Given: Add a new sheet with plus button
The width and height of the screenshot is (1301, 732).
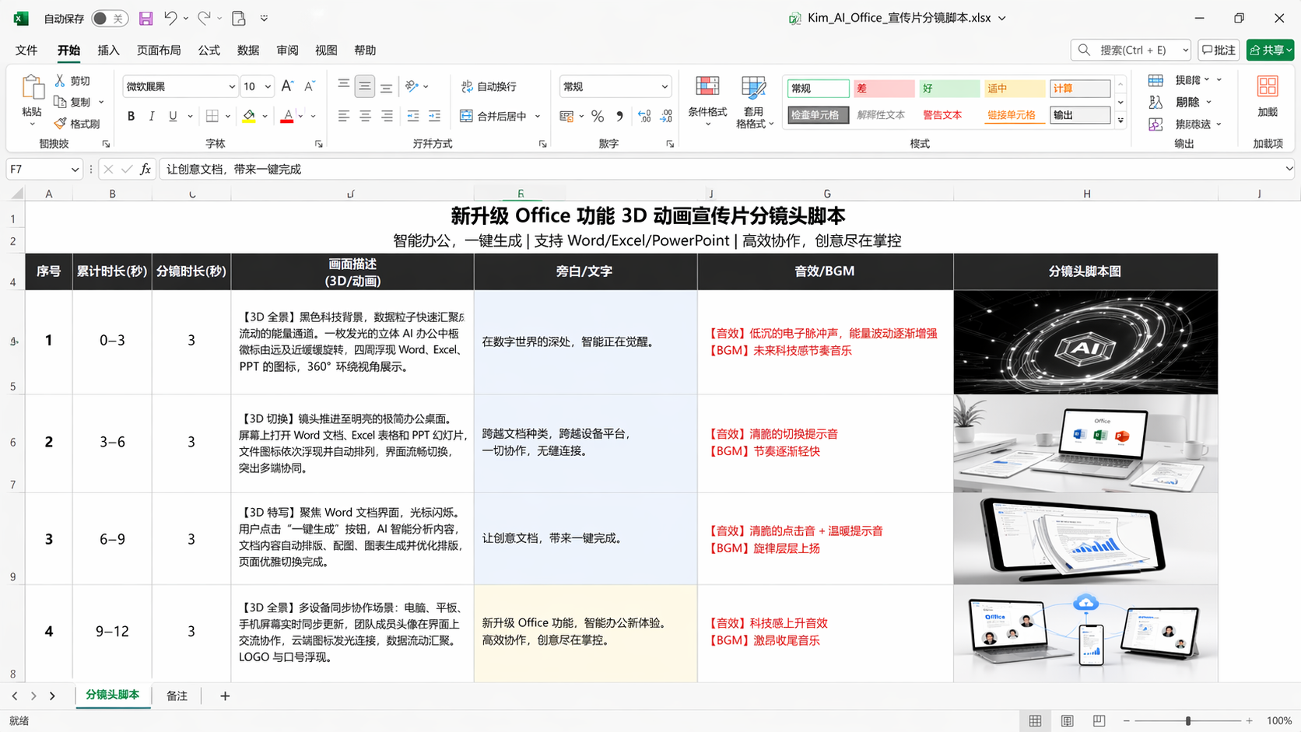Looking at the screenshot, I should [x=225, y=695].
